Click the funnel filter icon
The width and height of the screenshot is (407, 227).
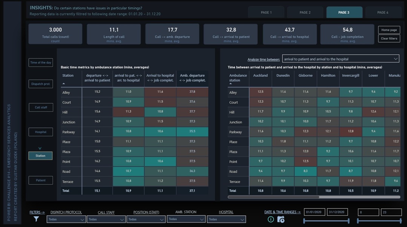click(x=36, y=219)
